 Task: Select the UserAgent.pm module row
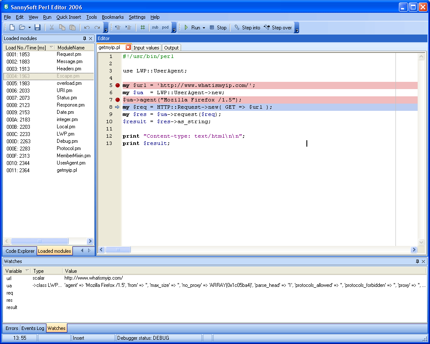coord(71,163)
